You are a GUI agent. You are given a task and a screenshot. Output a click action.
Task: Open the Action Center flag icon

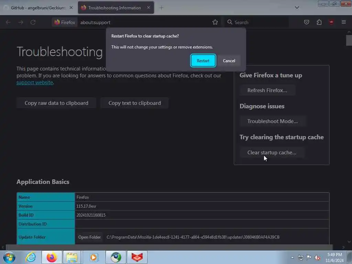click(x=309, y=257)
